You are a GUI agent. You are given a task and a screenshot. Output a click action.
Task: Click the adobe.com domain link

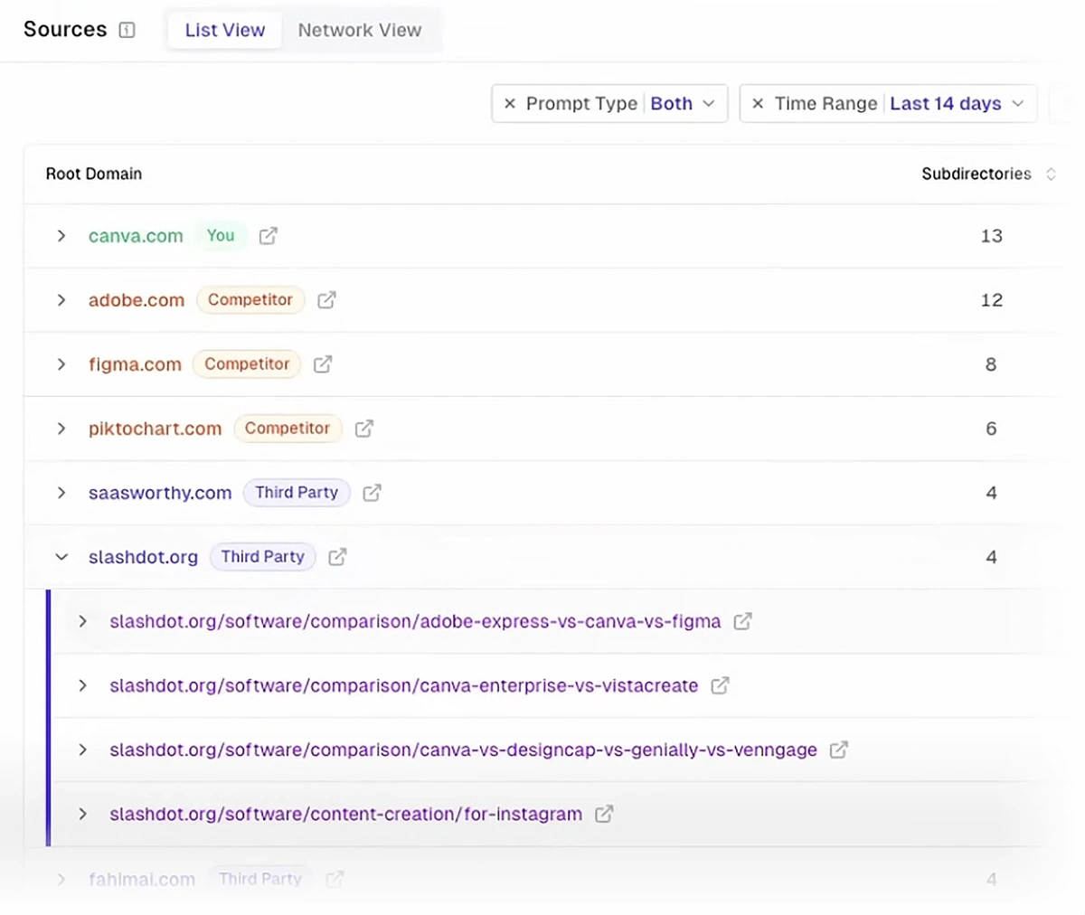(137, 300)
